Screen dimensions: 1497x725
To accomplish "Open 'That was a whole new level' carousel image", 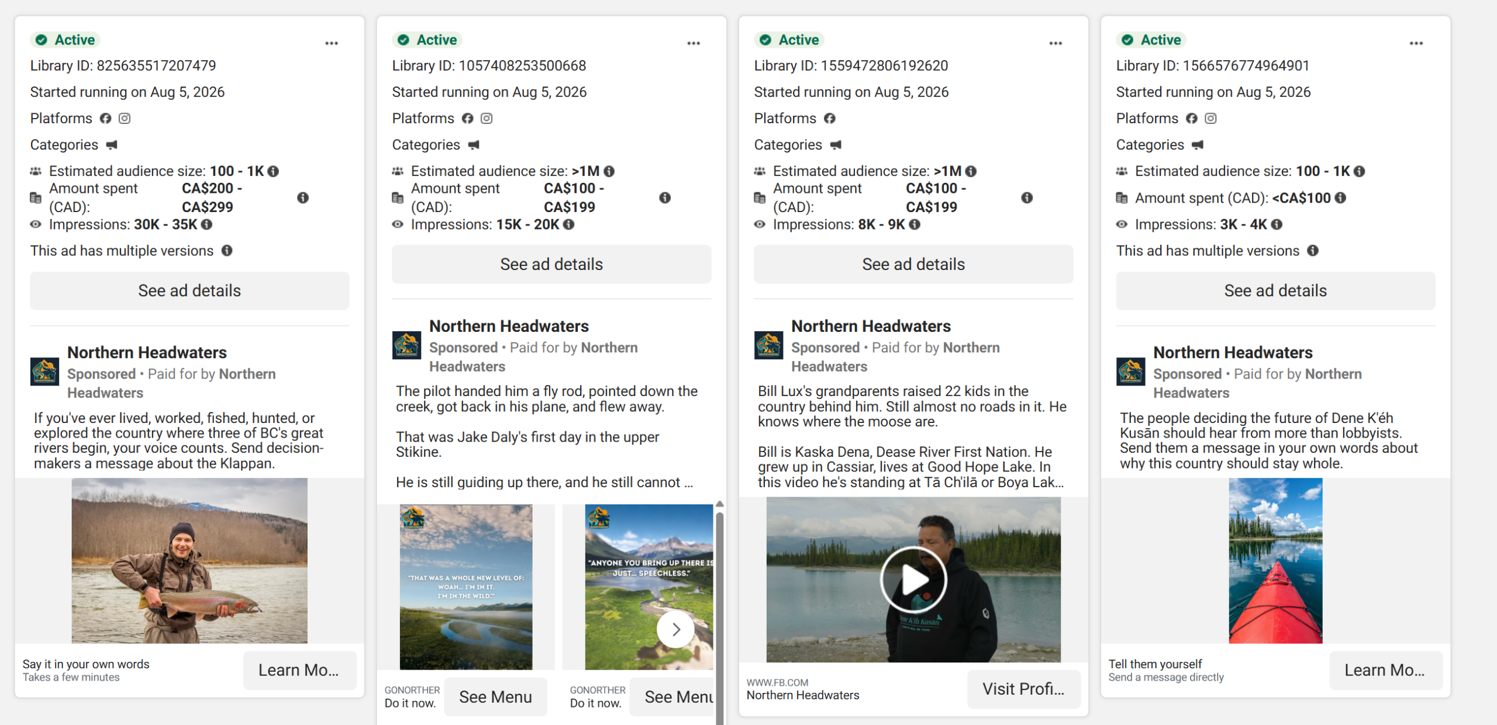I will point(466,587).
